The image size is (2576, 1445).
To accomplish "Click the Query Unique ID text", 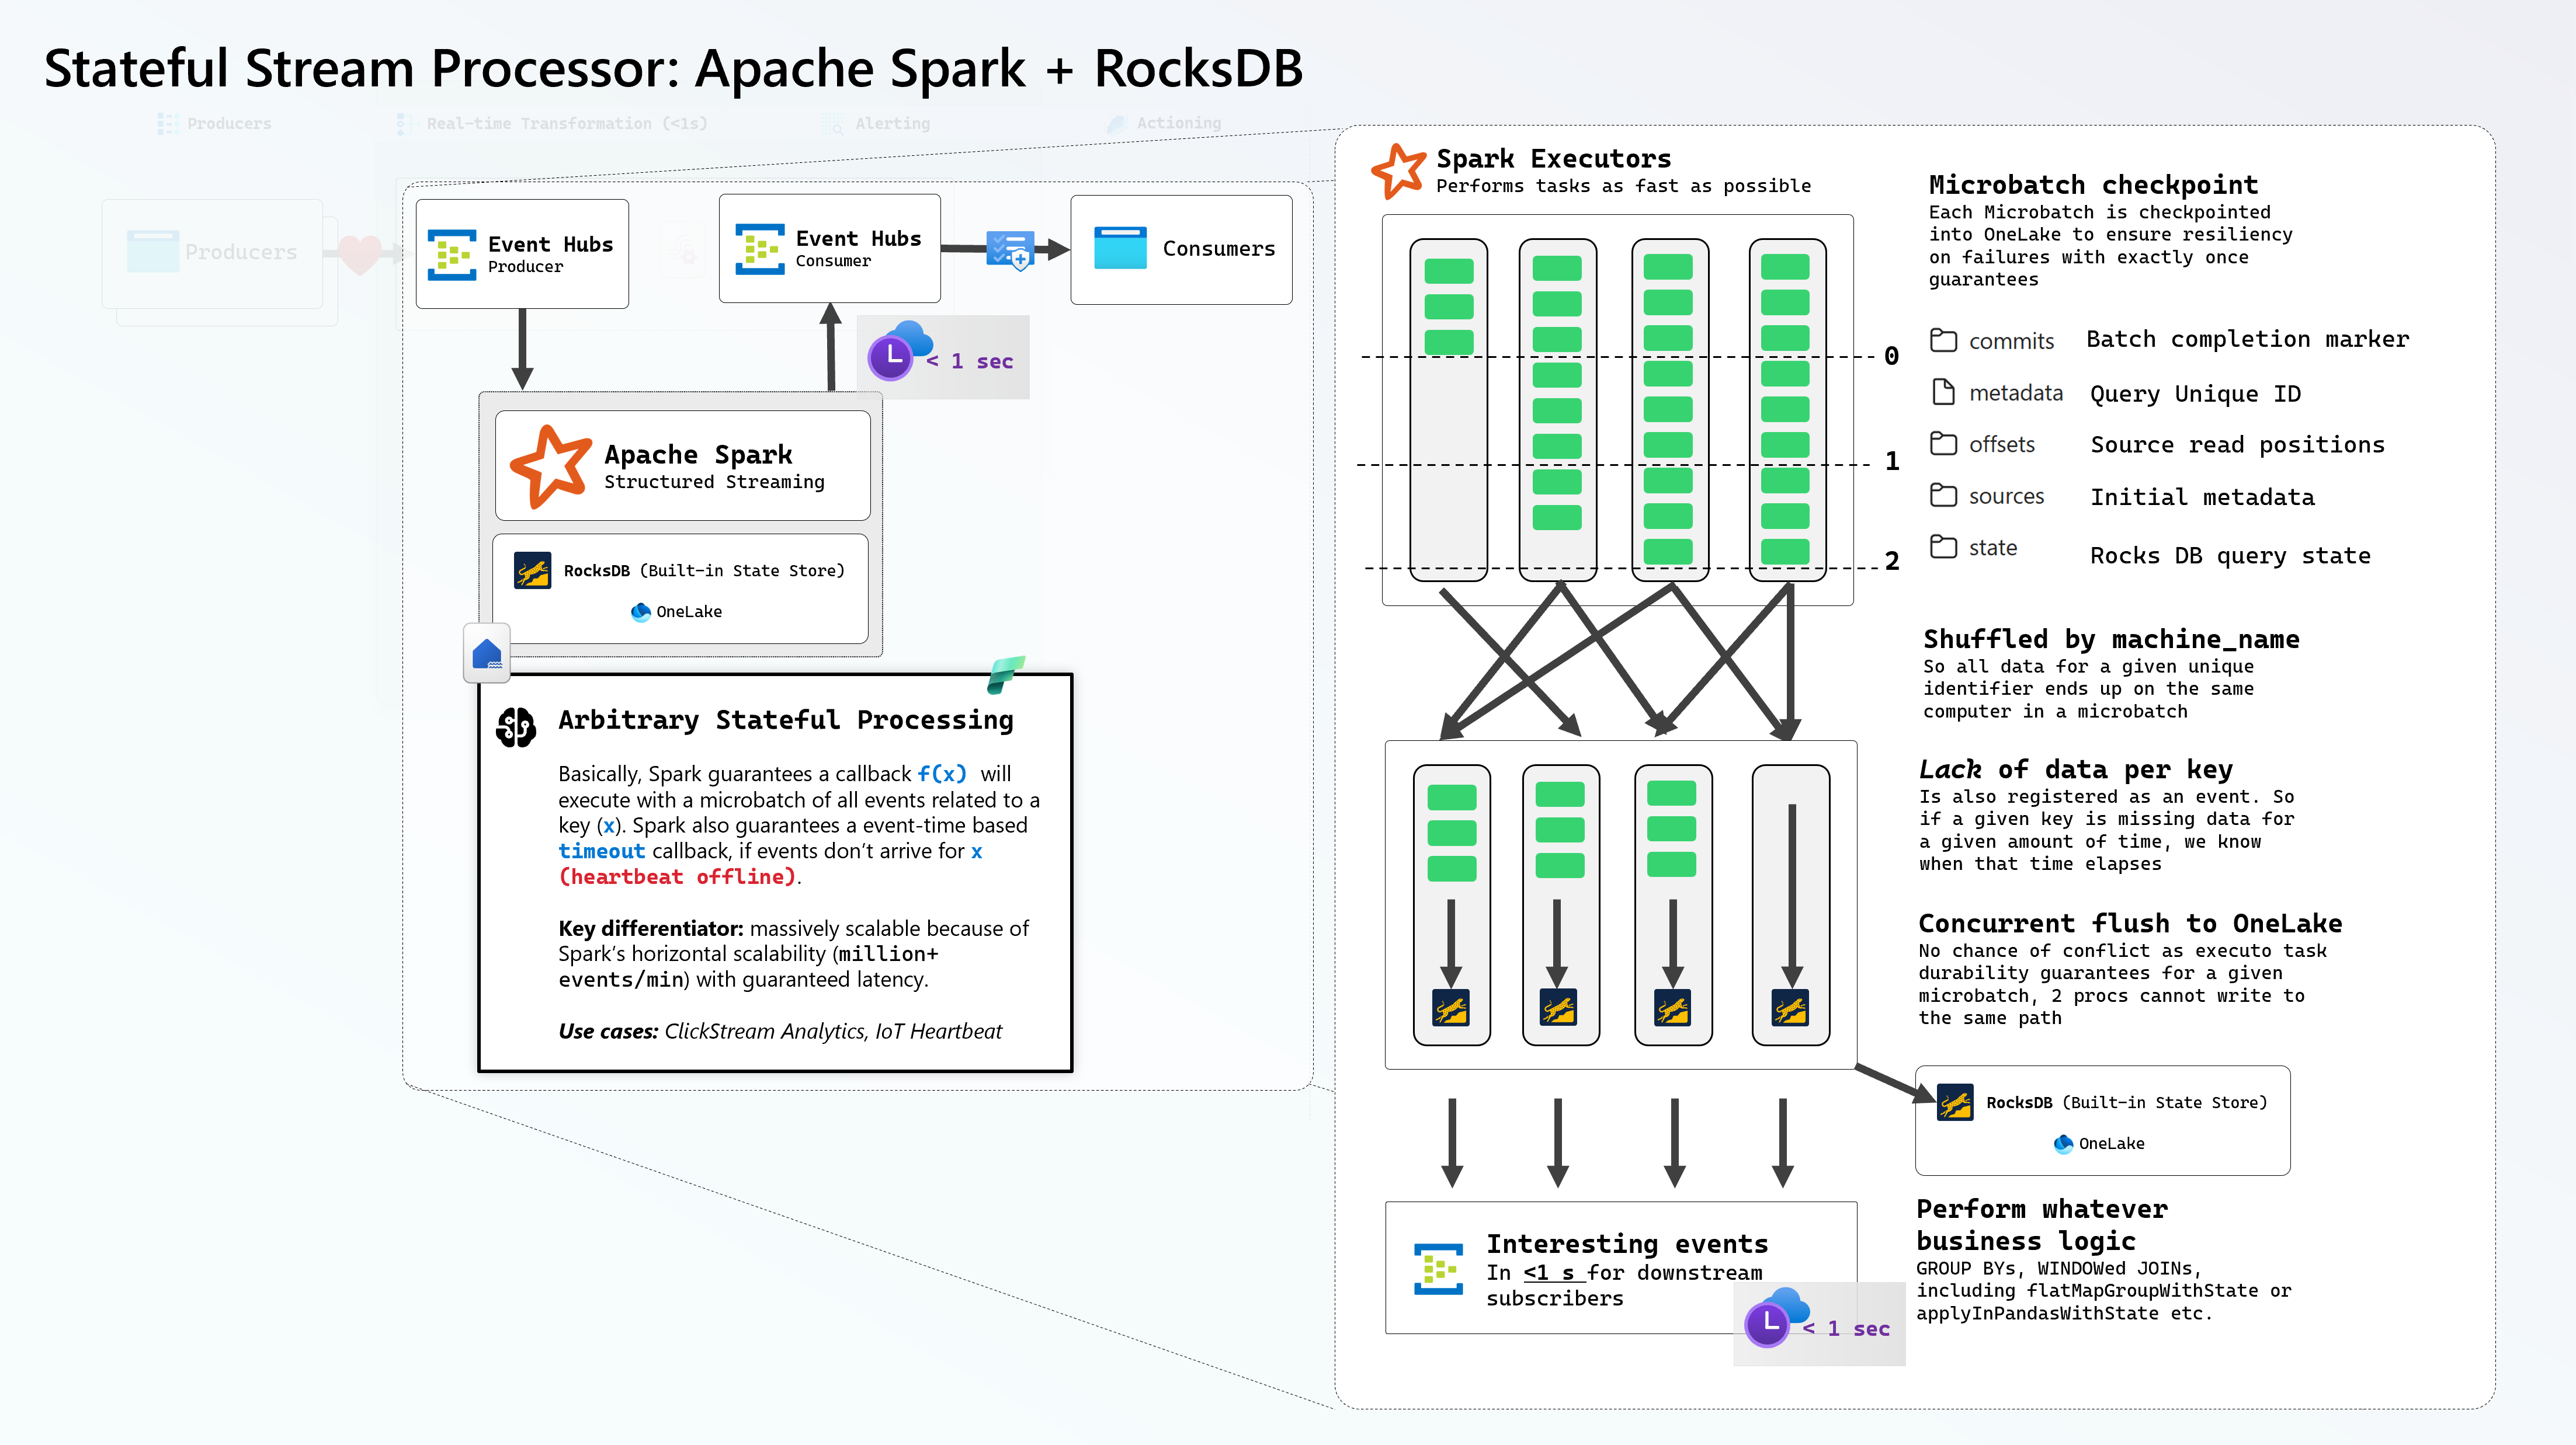I will pos(2195,394).
